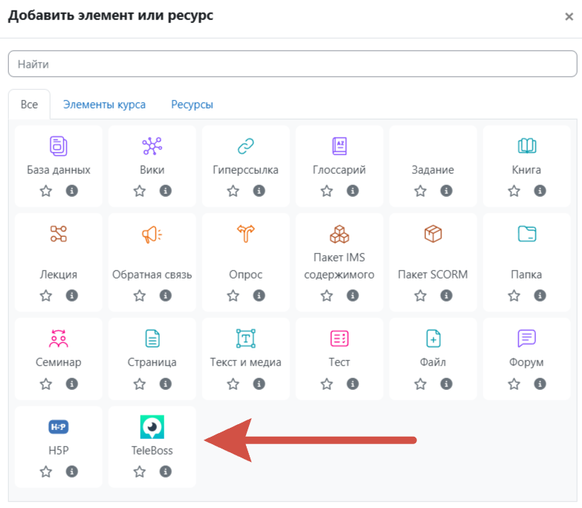Select the Пакет SCORM icon

click(x=433, y=235)
